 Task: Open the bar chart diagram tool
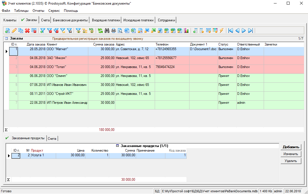[x=186, y=31]
